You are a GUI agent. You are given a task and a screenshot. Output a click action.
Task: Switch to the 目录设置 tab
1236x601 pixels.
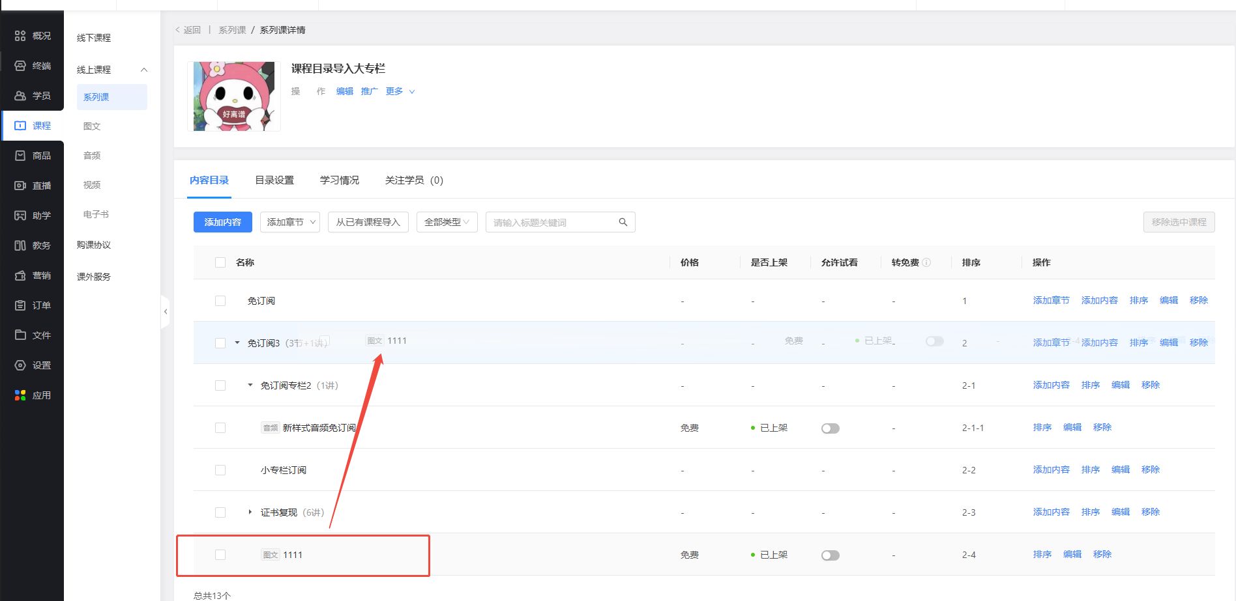[274, 180]
